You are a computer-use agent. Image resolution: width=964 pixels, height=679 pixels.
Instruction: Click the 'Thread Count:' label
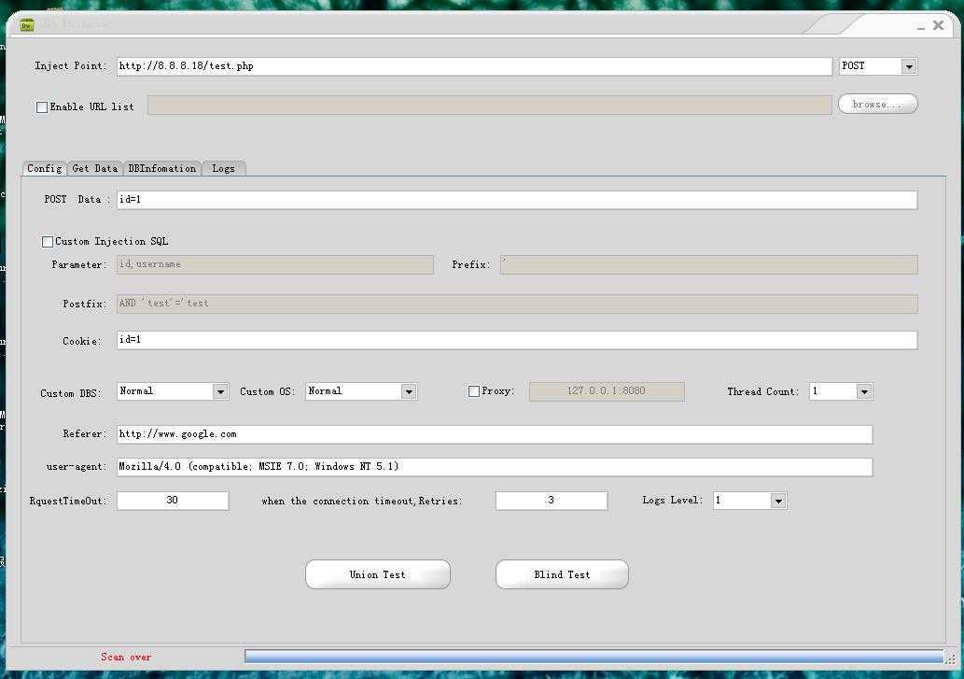pos(763,391)
